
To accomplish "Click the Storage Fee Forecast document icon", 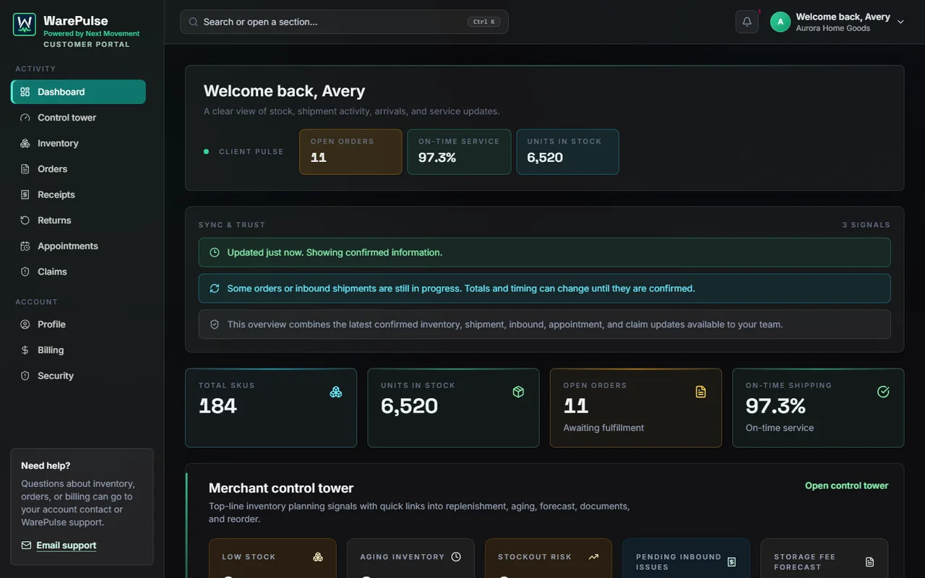I will (869, 562).
